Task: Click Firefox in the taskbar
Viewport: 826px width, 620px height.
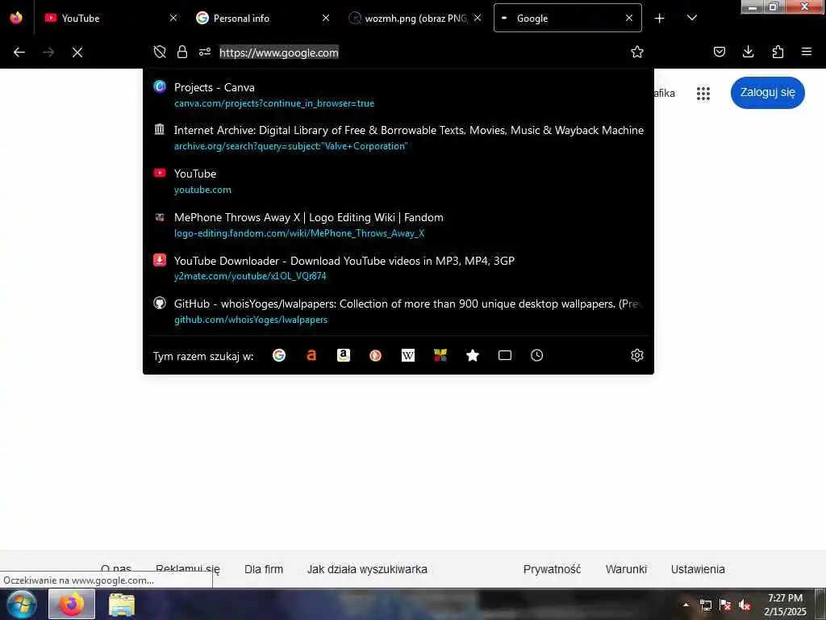Action: pos(72,604)
